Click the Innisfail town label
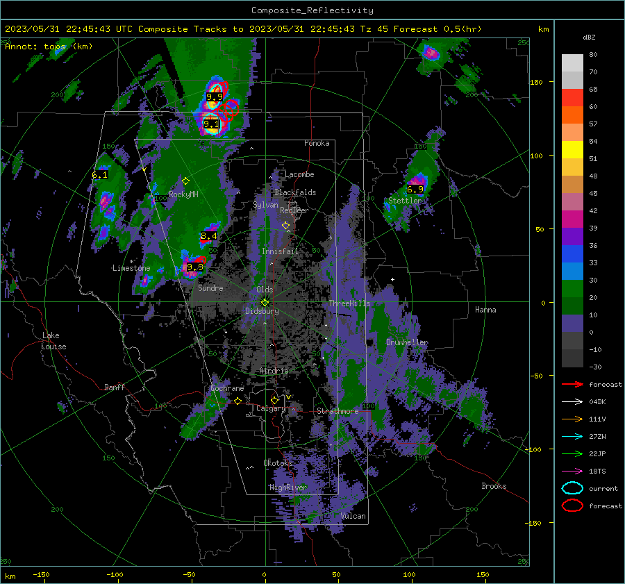 click(x=280, y=251)
